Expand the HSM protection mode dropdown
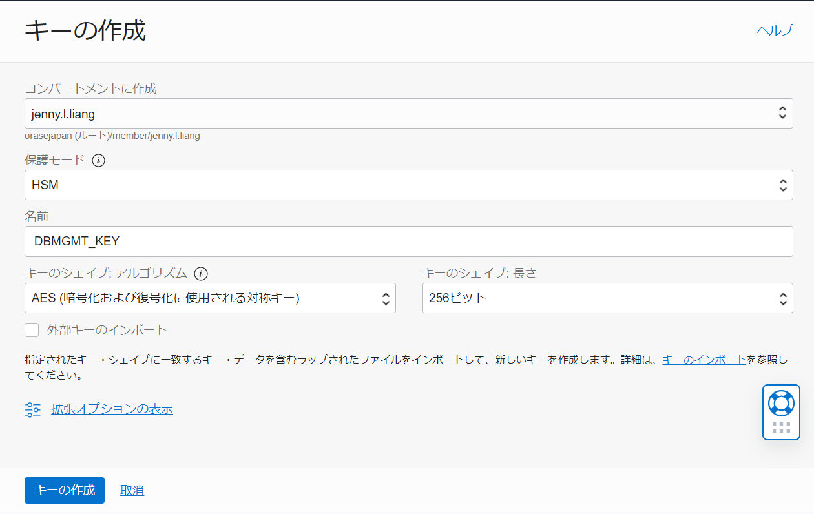This screenshot has width=814, height=514. 401,185
